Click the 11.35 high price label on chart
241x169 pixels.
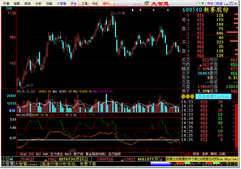121,13
